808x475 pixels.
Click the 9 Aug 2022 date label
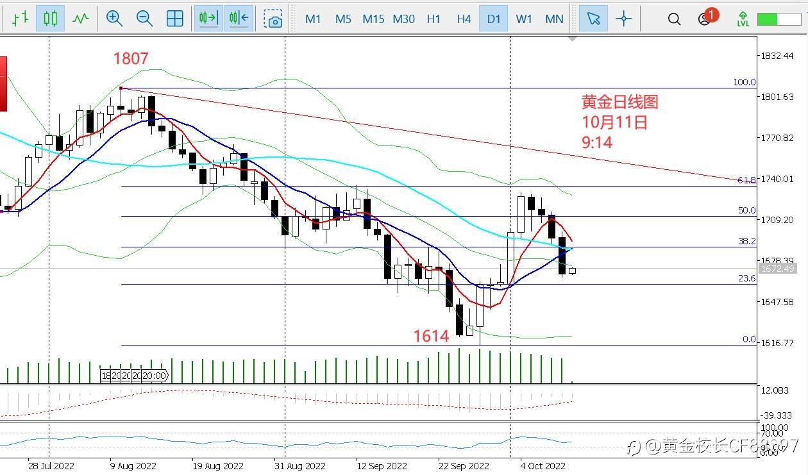(x=133, y=466)
